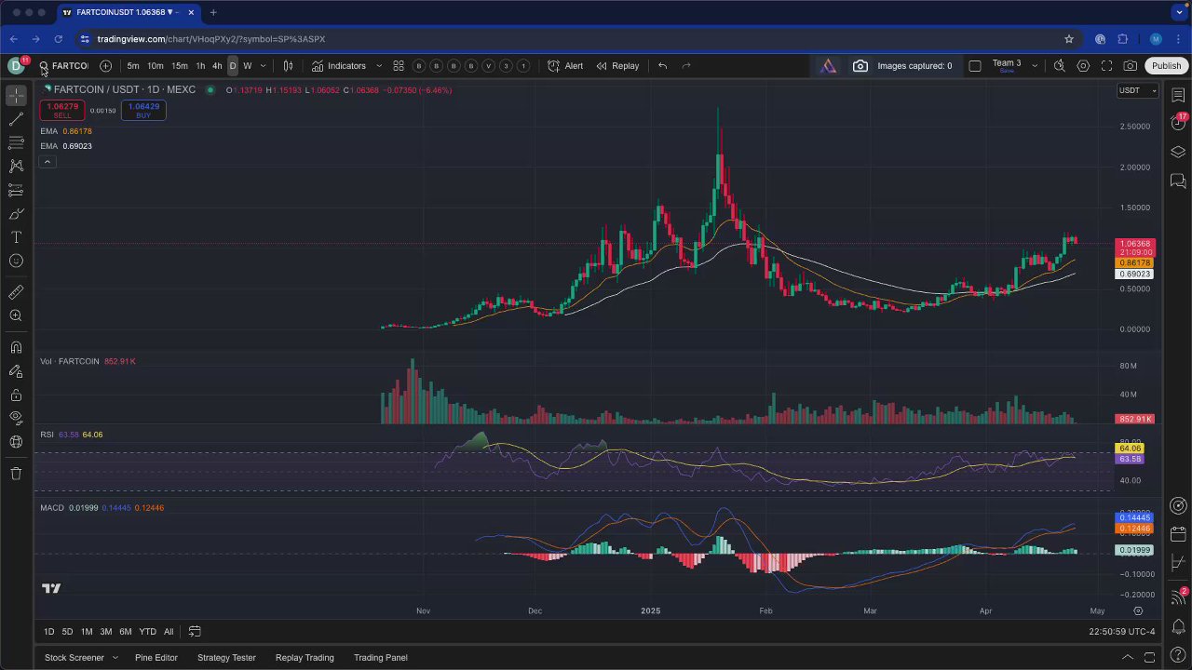Take a chart snapshot with camera icon
The width and height of the screenshot is (1192, 670).
click(1130, 66)
